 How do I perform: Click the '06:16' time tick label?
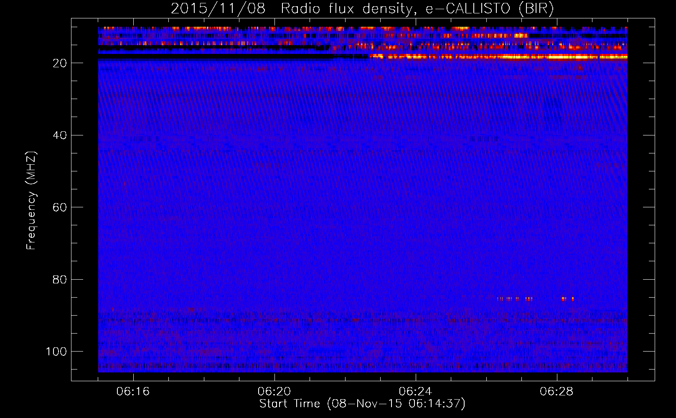coord(133,392)
